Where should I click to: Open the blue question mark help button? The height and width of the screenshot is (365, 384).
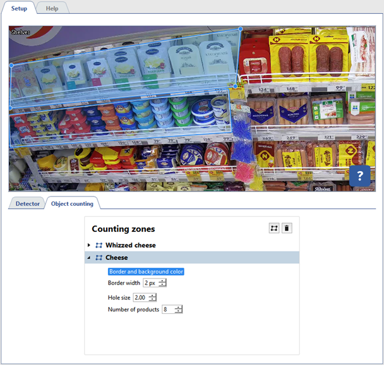tap(360, 176)
